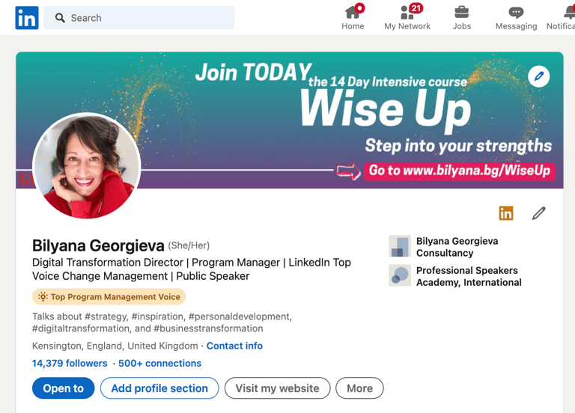Open the More options button
This screenshot has width=575, height=413.
tap(359, 388)
